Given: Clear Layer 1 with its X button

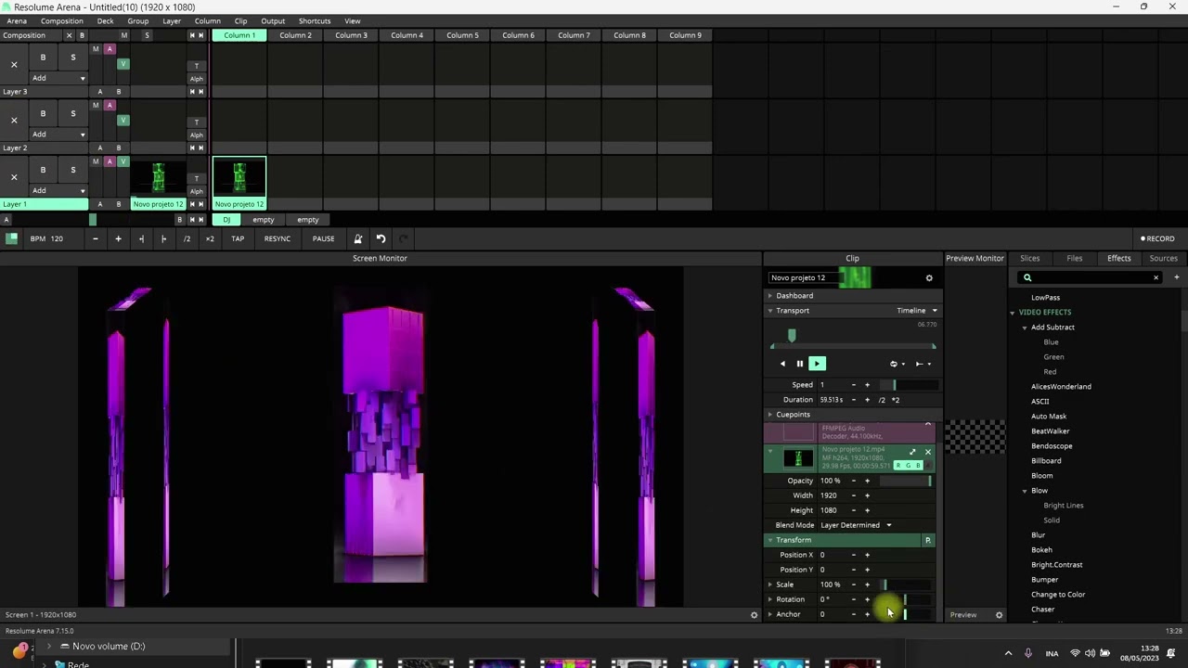Looking at the screenshot, I should pyautogui.click(x=14, y=176).
